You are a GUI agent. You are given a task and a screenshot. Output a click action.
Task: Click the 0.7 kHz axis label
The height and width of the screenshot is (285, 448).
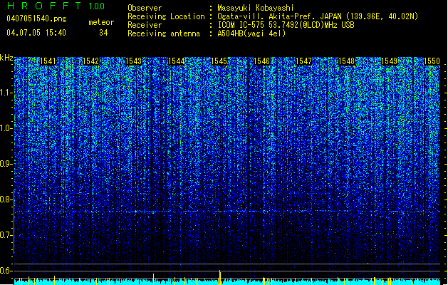(x=6, y=235)
